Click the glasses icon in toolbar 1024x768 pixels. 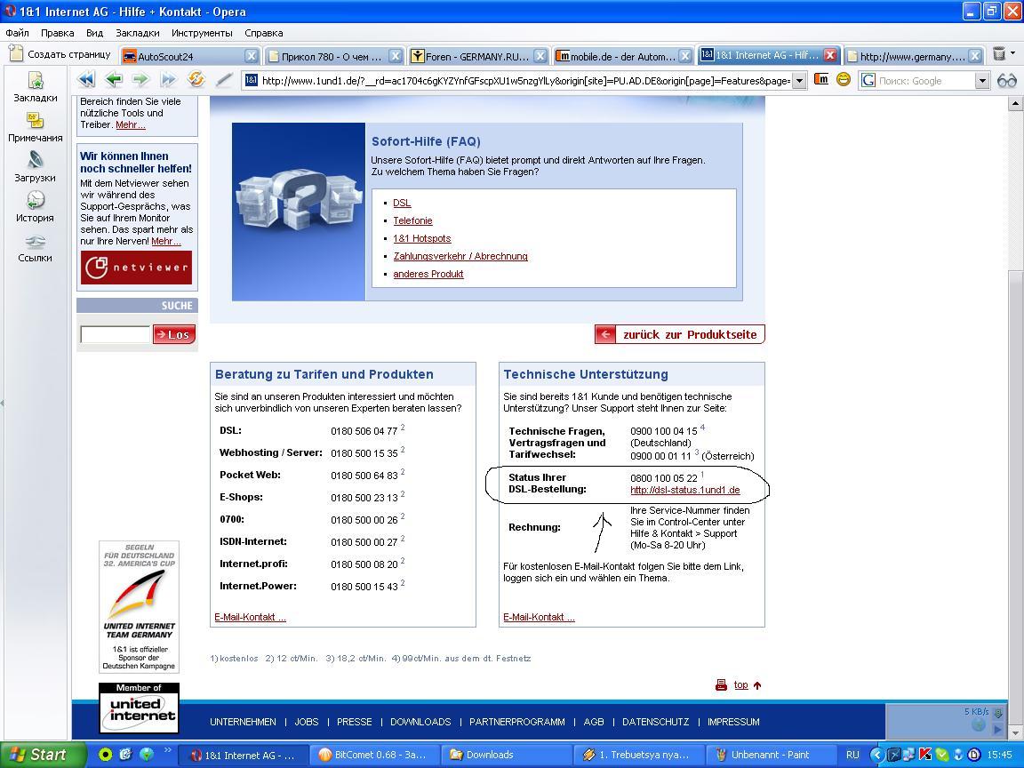tap(1007, 80)
